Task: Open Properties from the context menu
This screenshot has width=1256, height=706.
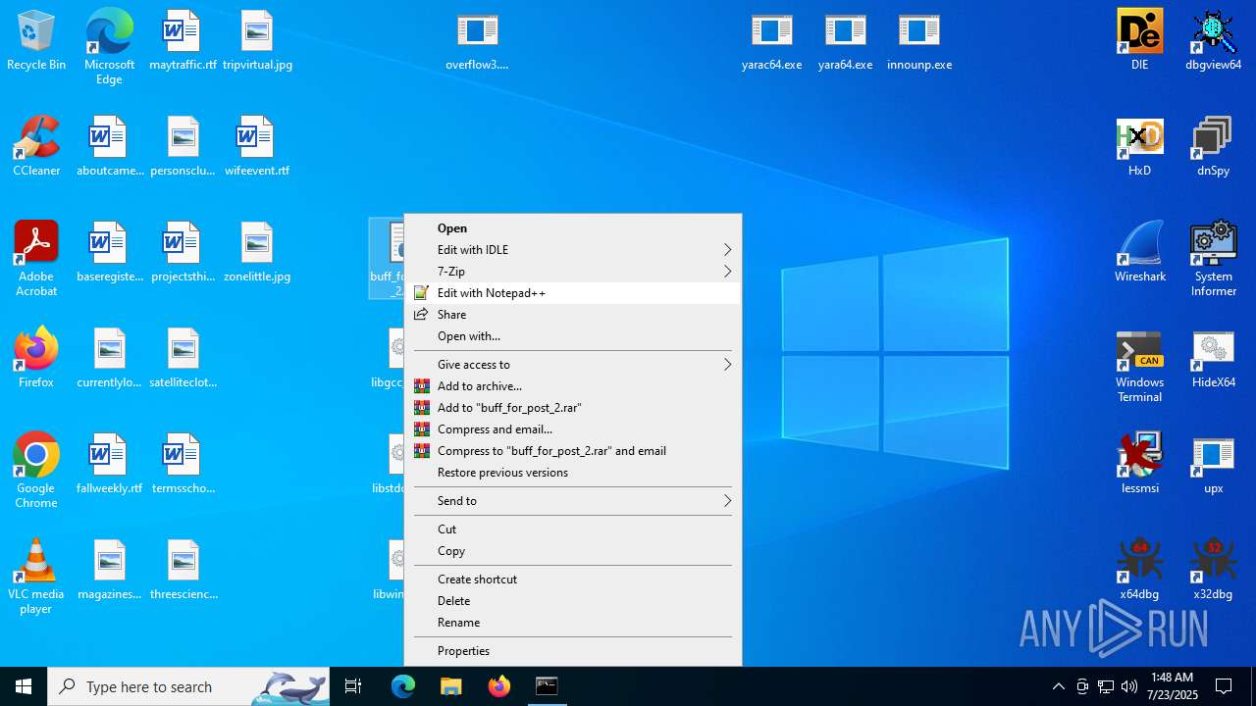Action: pyautogui.click(x=573, y=651)
